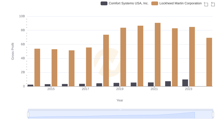218x125 pixels.
Task: Click the 8B y-axis label
Action: pos(23,30)
